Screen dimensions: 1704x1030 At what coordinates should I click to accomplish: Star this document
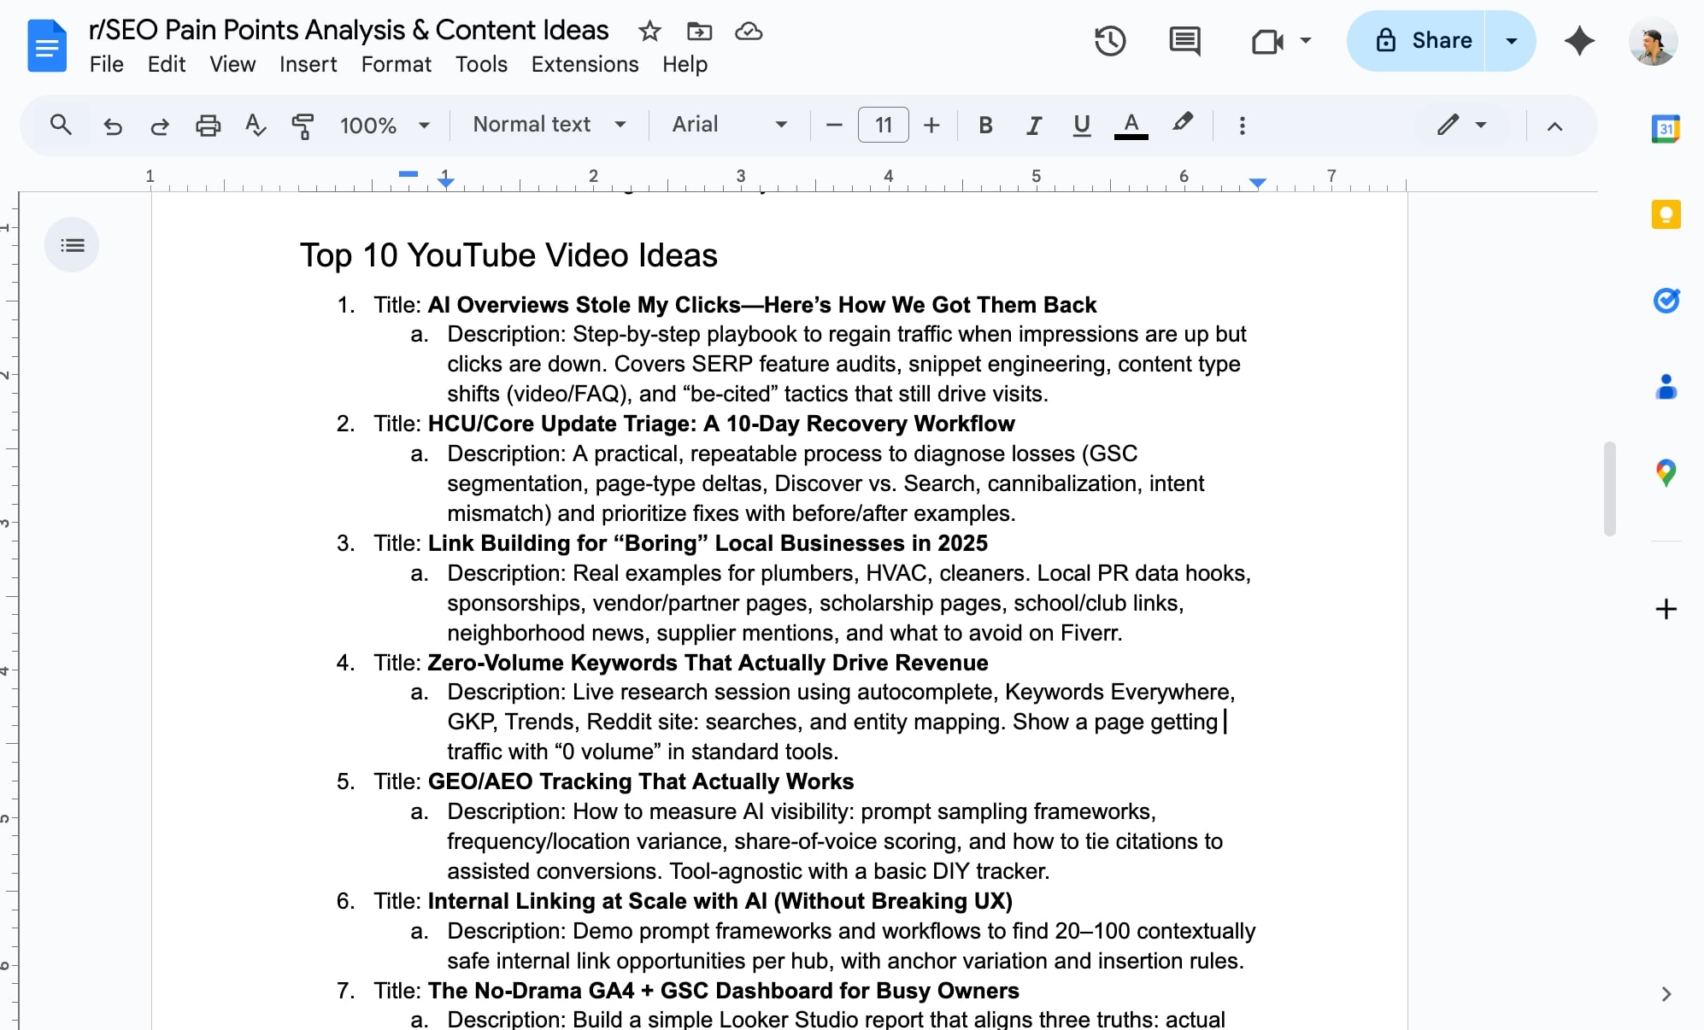pyautogui.click(x=649, y=32)
